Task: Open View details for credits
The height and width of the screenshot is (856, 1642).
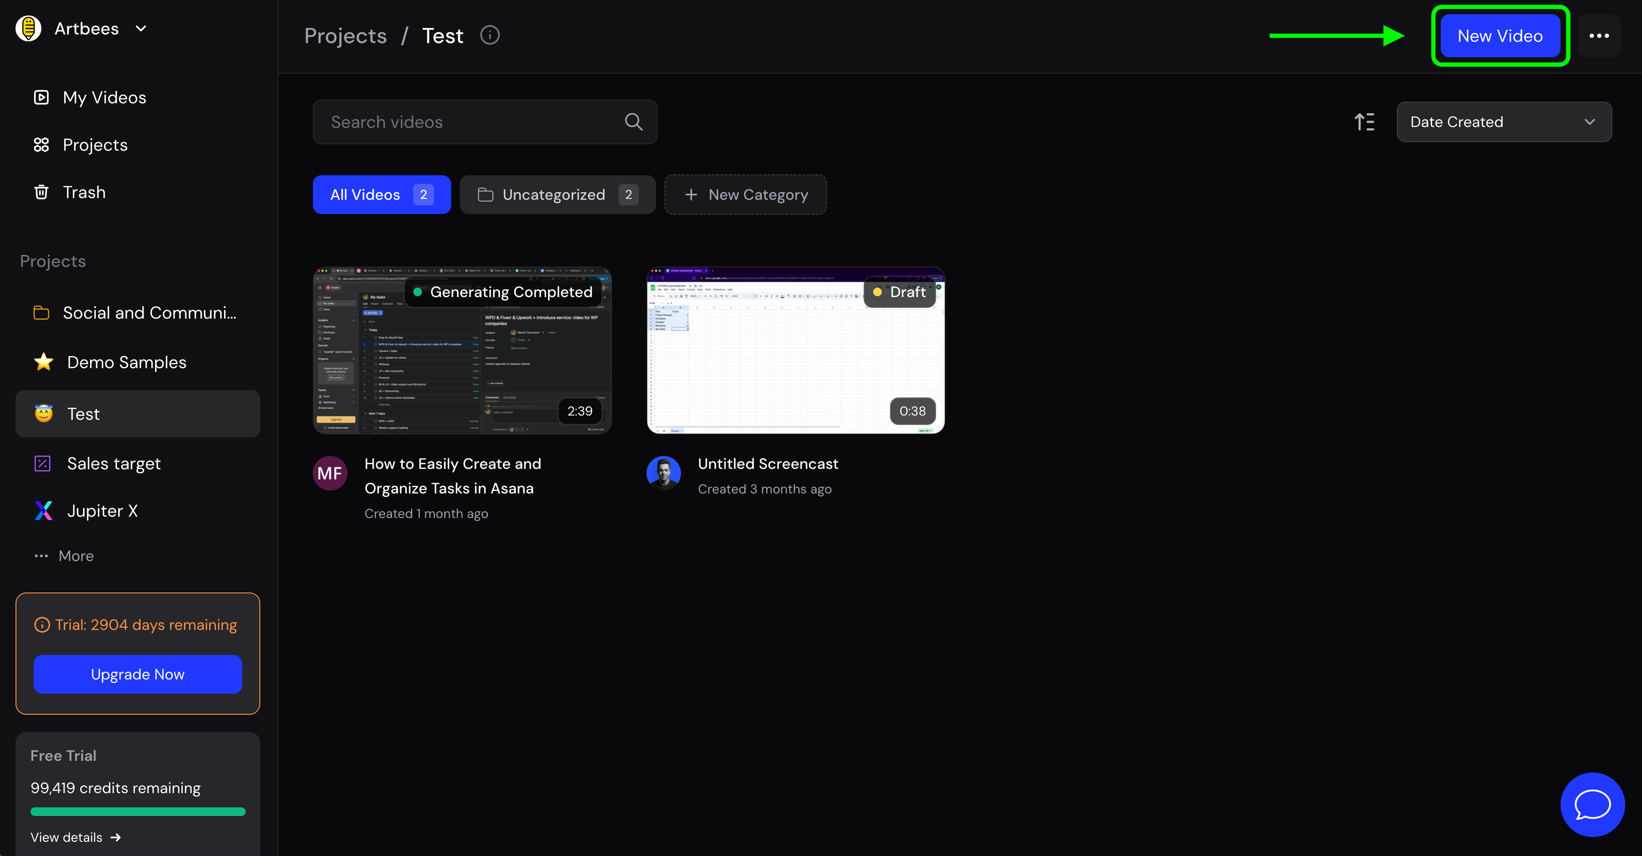Action: click(x=75, y=837)
